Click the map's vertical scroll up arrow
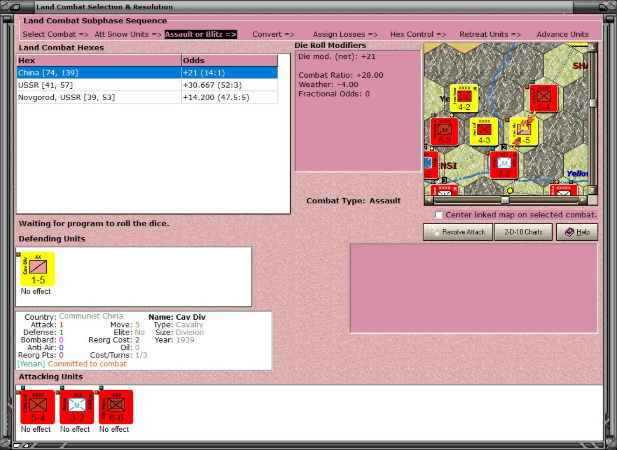 pos(593,47)
